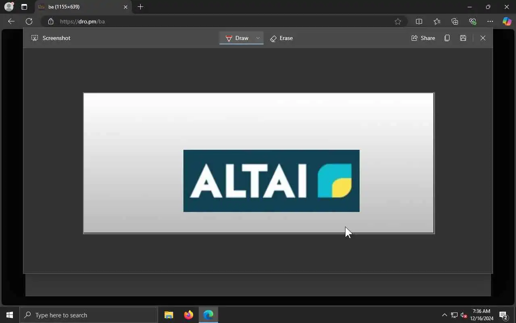View site information padlock icon
This screenshot has width=516, height=323.
point(50,21)
